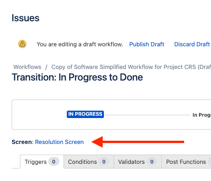This screenshot has height=181, width=211.
Task: Click the red arrow pointing at Resolution Screen
Action: click(x=138, y=142)
